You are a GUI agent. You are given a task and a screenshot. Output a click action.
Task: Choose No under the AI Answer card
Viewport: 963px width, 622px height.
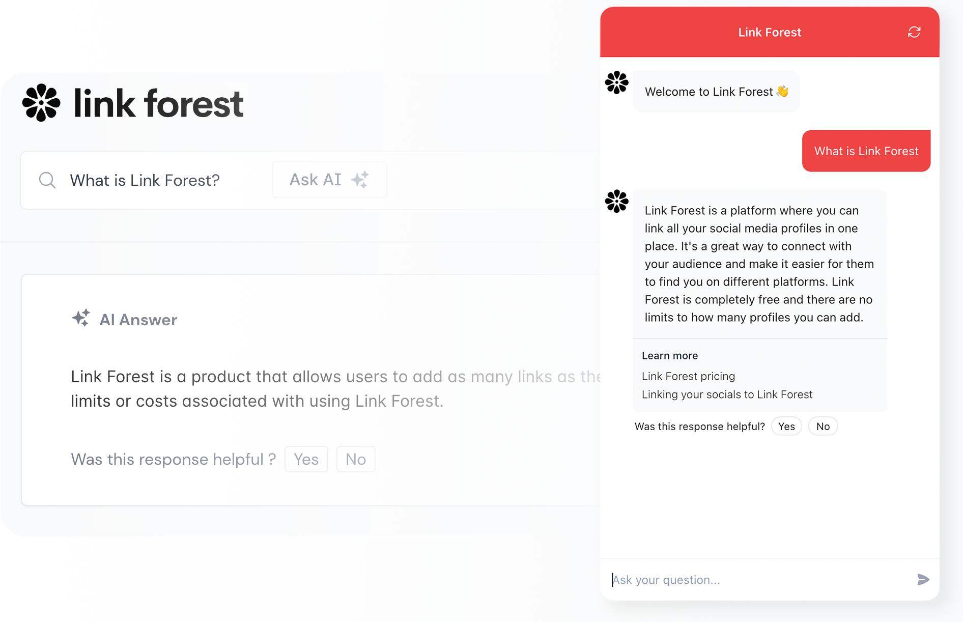click(x=356, y=459)
